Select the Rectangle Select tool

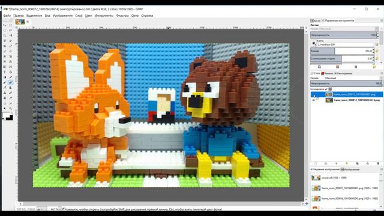click(x=11, y=25)
